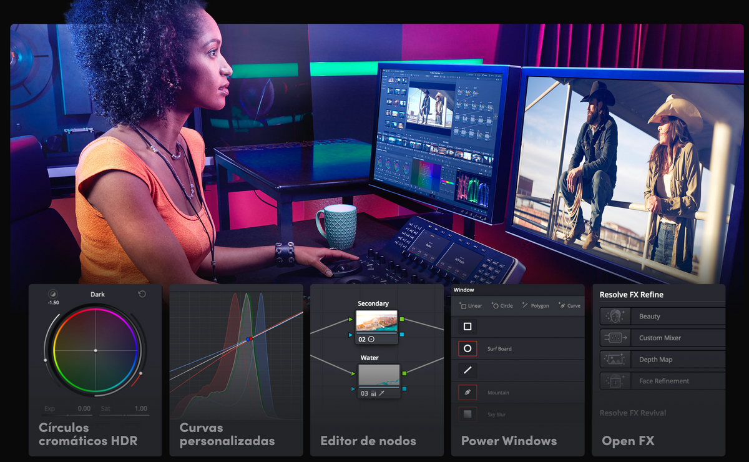This screenshot has width=749, height=462.
Task: Click the Sat value field 1.00
Action: 141,408
